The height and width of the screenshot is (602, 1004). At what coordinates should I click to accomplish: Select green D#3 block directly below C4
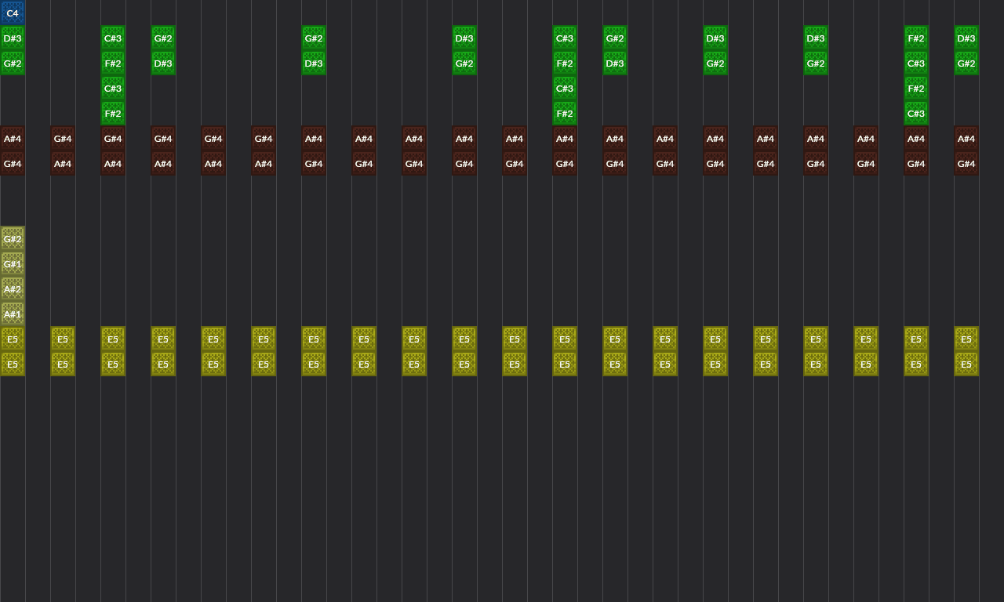(13, 38)
